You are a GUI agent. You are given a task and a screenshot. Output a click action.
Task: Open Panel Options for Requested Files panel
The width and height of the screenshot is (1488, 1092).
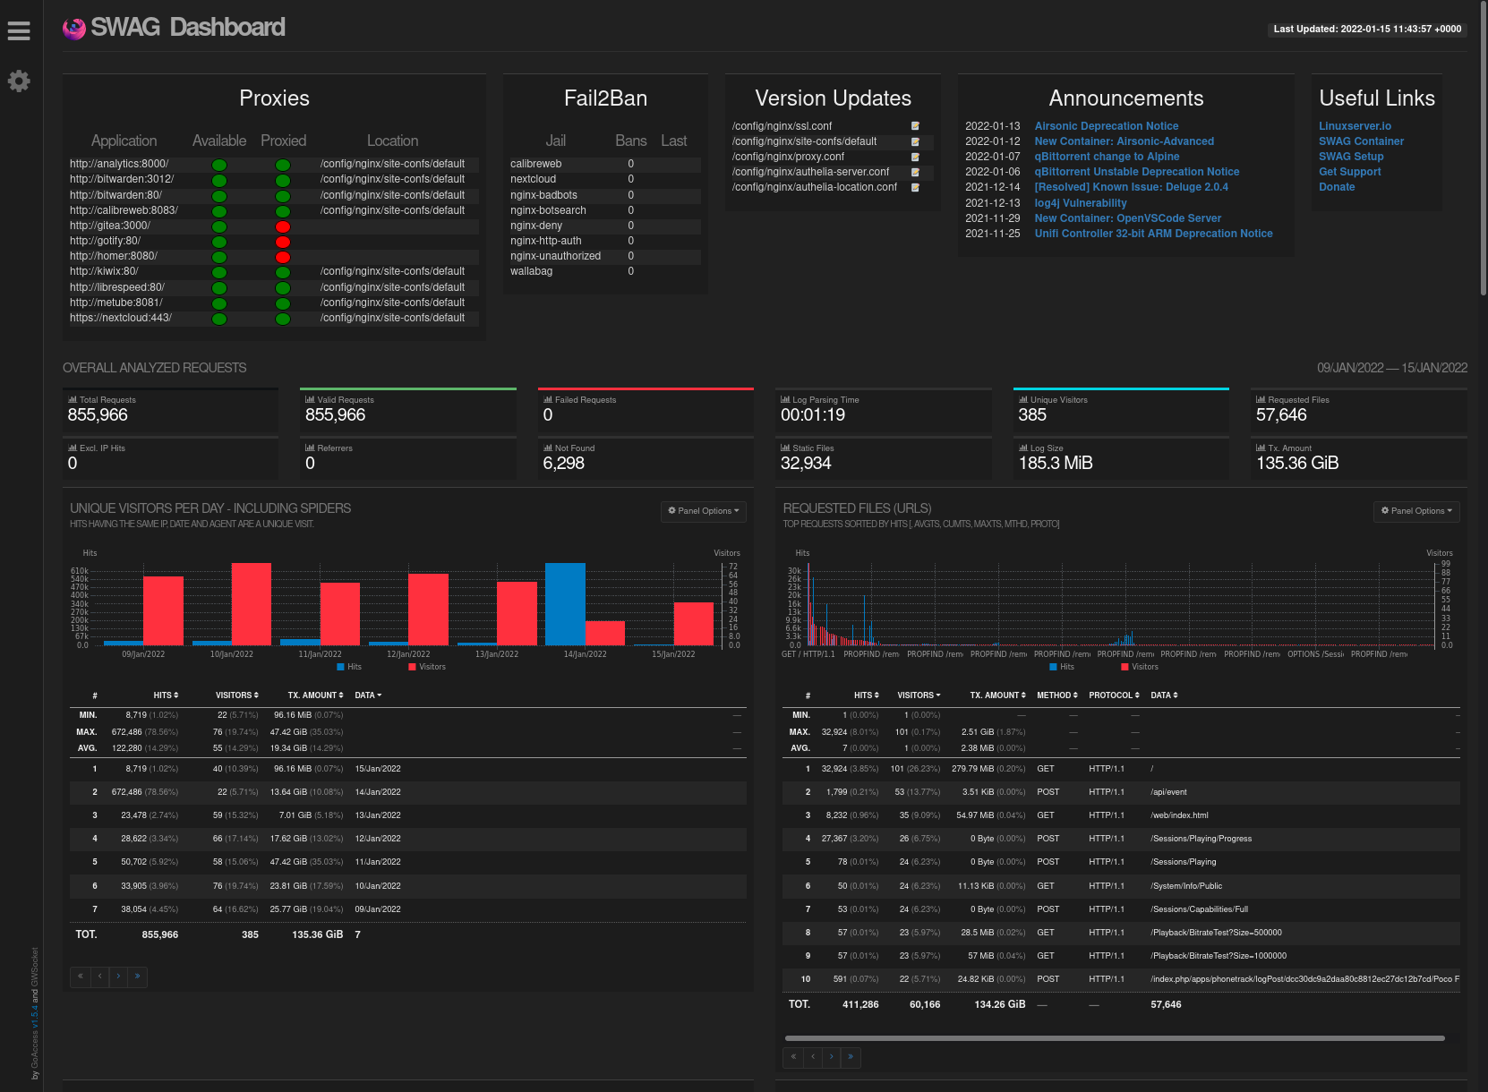click(1416, 511)
